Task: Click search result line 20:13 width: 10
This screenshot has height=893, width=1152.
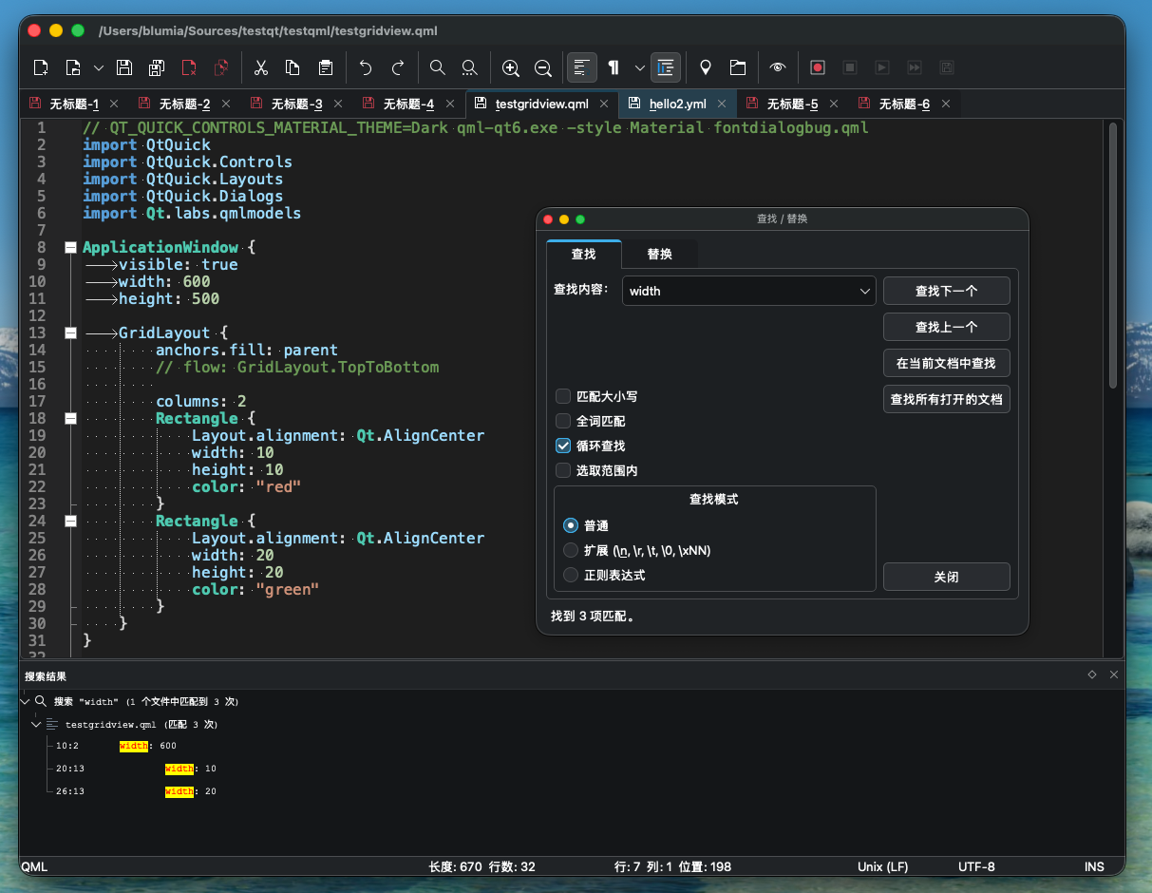Action: 136,769
